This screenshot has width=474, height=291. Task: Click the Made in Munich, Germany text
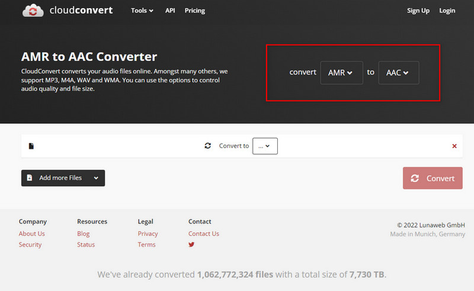(427, 234)
